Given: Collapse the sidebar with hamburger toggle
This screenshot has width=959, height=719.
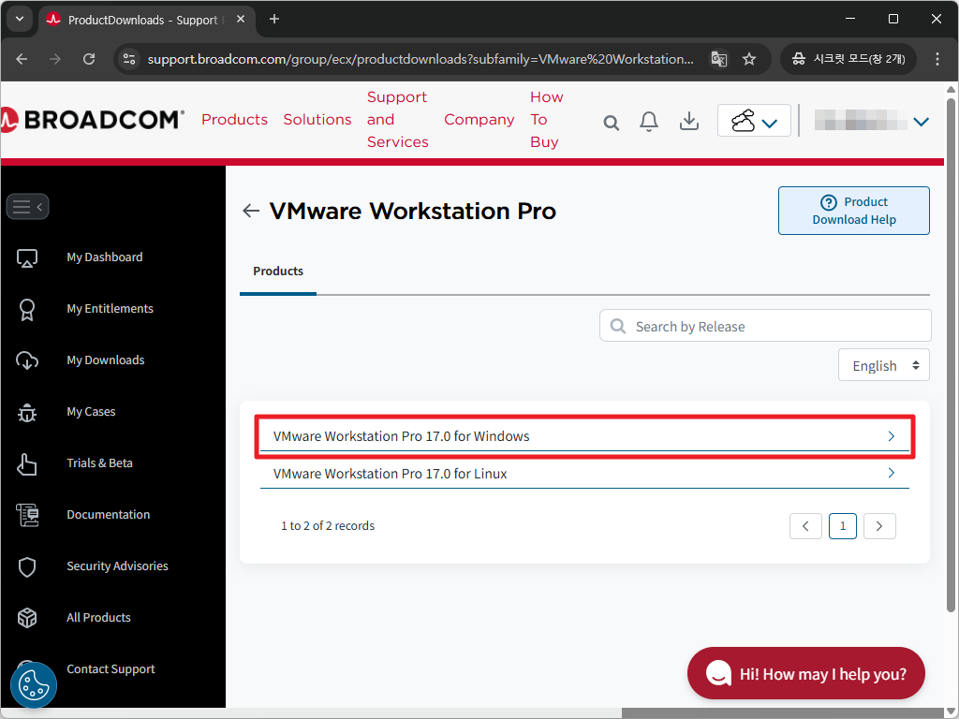Looking at the screenshot, I should tap(27, 207).
